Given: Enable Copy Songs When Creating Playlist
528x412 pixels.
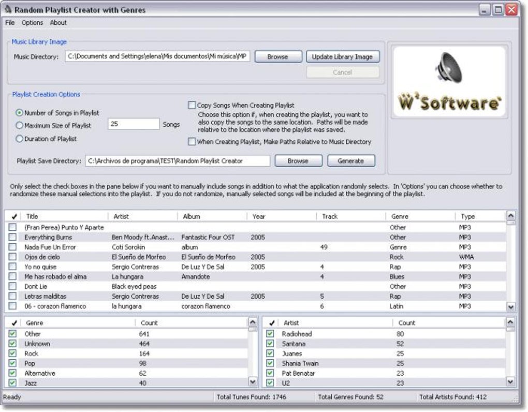Looking at the screenshot, I should pos(192,105).
